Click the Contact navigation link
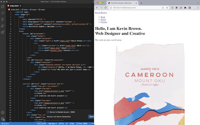This screenshot has width=200, height=125. 104,22
